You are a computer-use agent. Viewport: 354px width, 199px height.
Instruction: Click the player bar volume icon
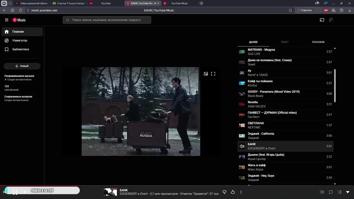(322, 192)
